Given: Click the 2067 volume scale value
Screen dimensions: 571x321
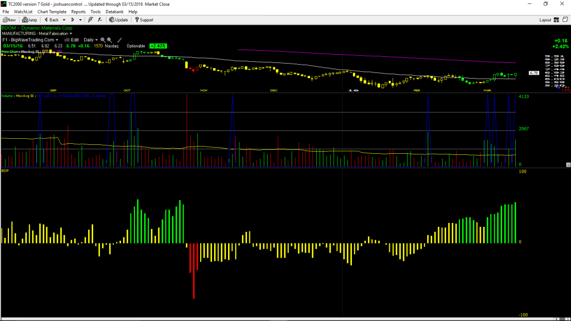Looking at the screenshot, I should [524, 129].
